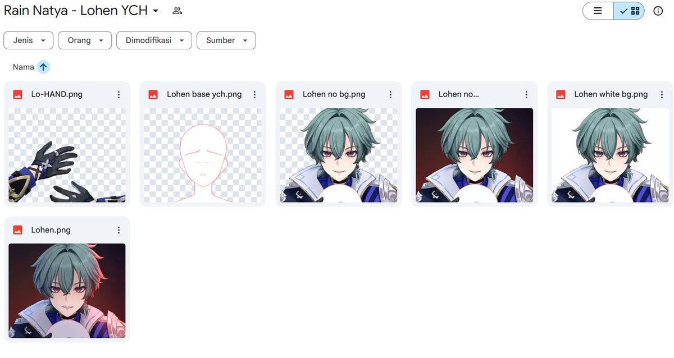Screen dimensions: 674x358
Task: Switch to grid layout view
Action: tap(629, 11)
